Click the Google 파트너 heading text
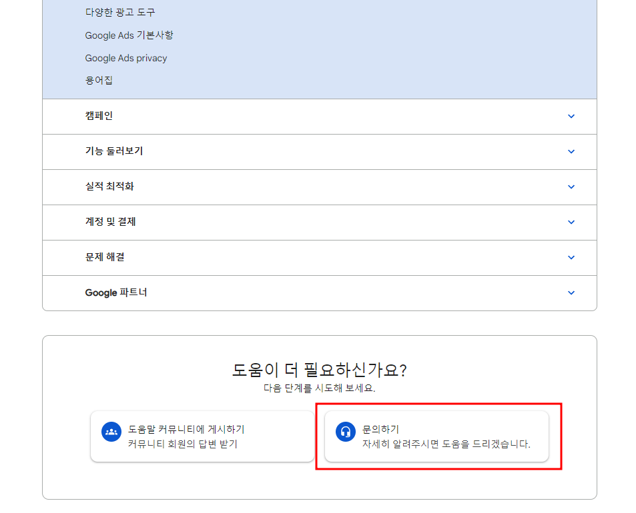This screenshot has width=636, height=513. coord(116,292)
